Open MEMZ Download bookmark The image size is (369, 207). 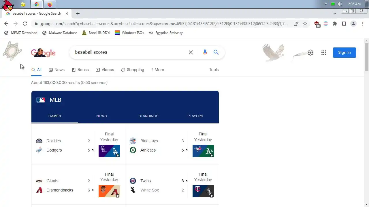coord(21,33)
